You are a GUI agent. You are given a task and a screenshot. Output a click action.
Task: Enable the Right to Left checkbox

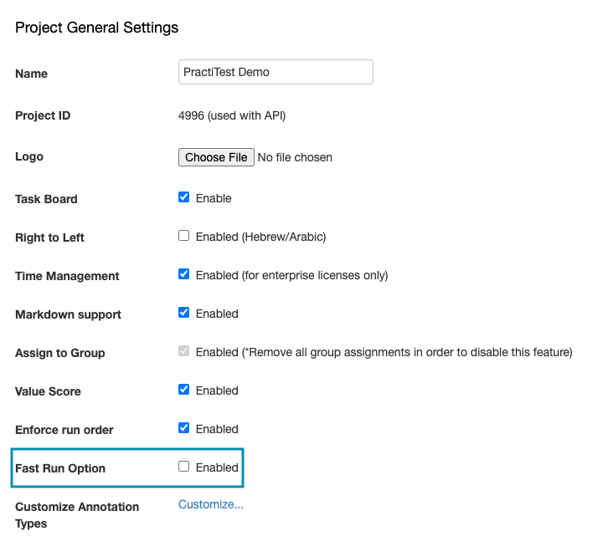tap(184, 237)
